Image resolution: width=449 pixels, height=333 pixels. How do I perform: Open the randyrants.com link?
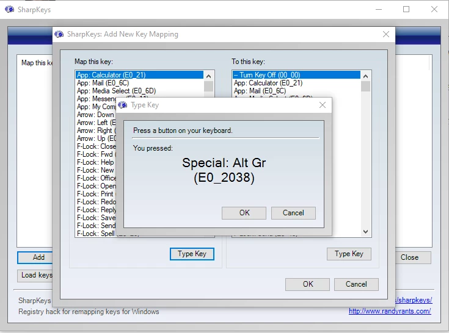click(390, 311)
